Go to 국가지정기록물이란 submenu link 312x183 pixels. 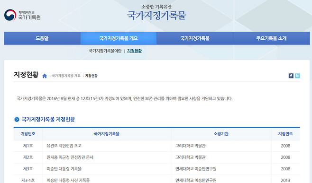[x=105, y=51]
